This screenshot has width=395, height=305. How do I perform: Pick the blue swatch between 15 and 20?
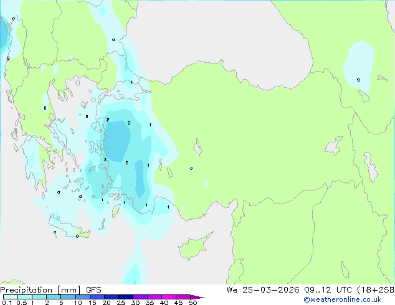(x=97, y=297)
